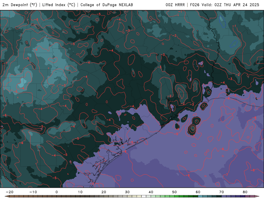
Task: Click the "Lifted Index (°C)" title text
Action: click(59, 5)
